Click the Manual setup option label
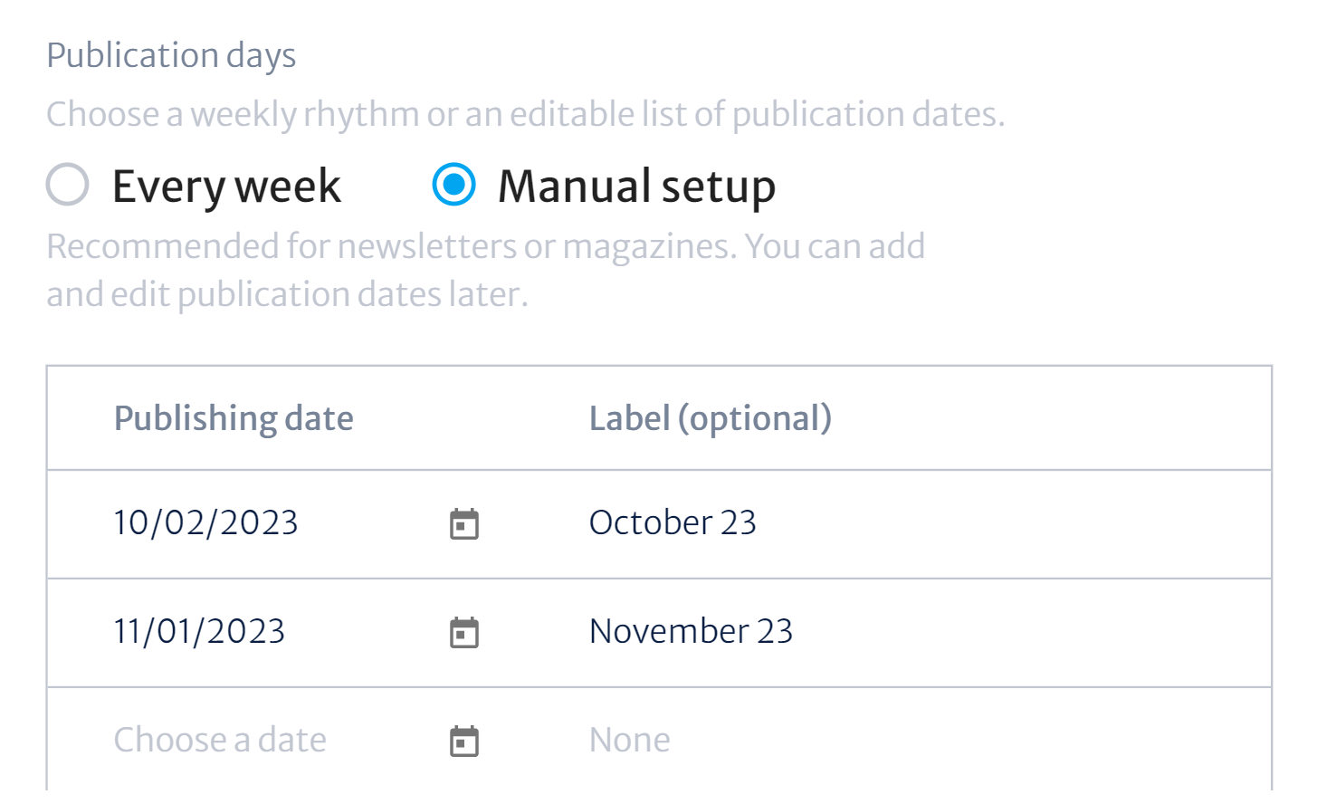The image size is (1317, 804). click(636, 187)
